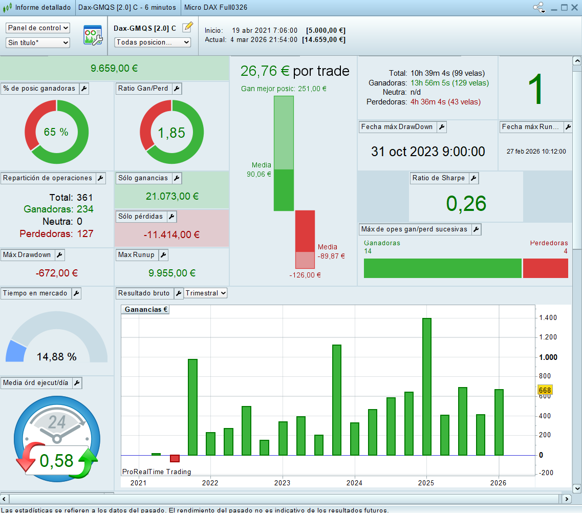This screenshot has width=582, height=513.
Task: Open the Todas posiciones dropdown
Action: (153, 42)
